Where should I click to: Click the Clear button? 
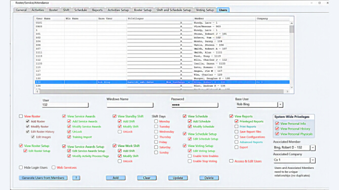click(x=146, y=178)
